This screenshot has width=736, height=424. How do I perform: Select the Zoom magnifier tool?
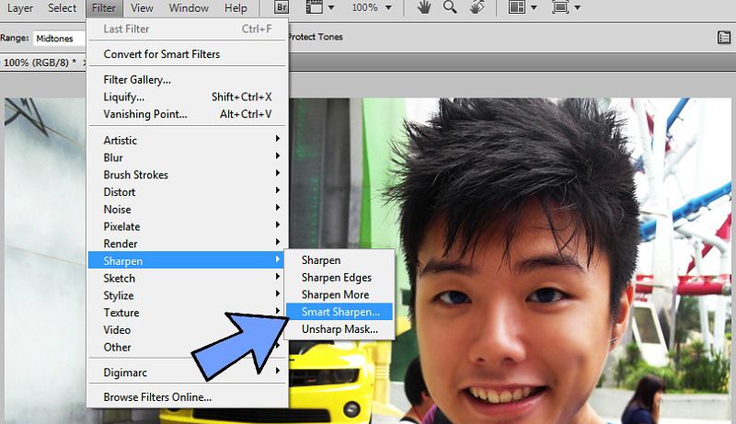pos(451,8)
